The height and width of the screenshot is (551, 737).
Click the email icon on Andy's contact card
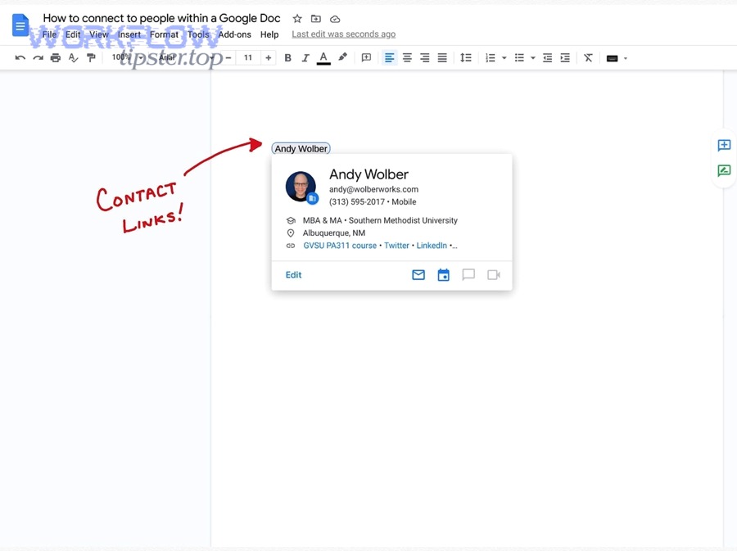(418, 275)
